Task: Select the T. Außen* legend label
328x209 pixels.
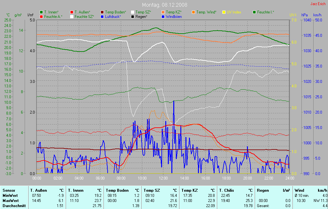Action: tap(82, 12)
